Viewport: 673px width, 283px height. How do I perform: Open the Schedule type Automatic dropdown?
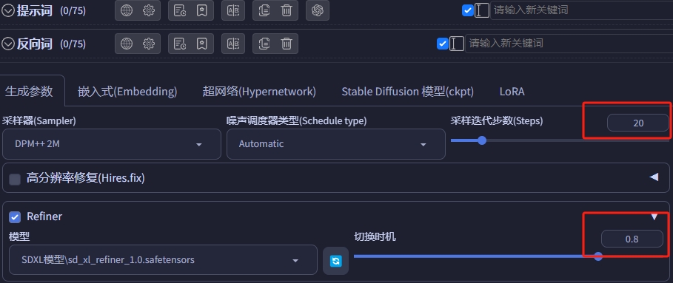click(335, 144)
